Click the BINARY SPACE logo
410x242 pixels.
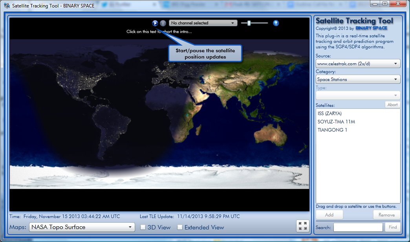(371, 28)
